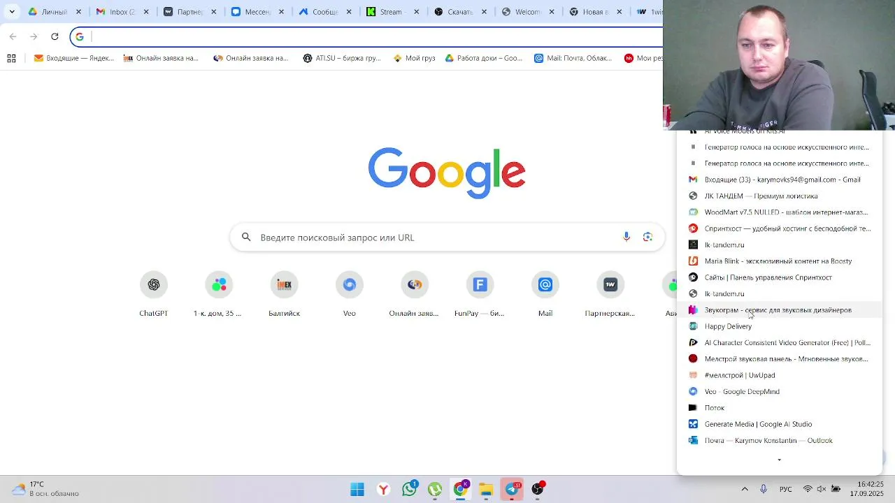The width and height of the screenshot is (895, 503).
Task: Click into the browser address bar
Action: [371, 37]
